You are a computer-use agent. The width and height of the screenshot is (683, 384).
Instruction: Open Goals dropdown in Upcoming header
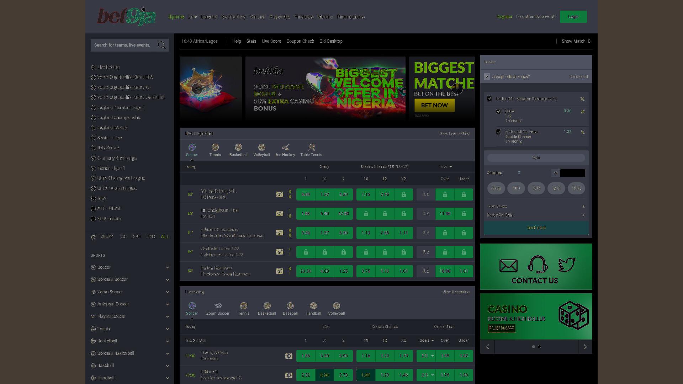[427, 341]
